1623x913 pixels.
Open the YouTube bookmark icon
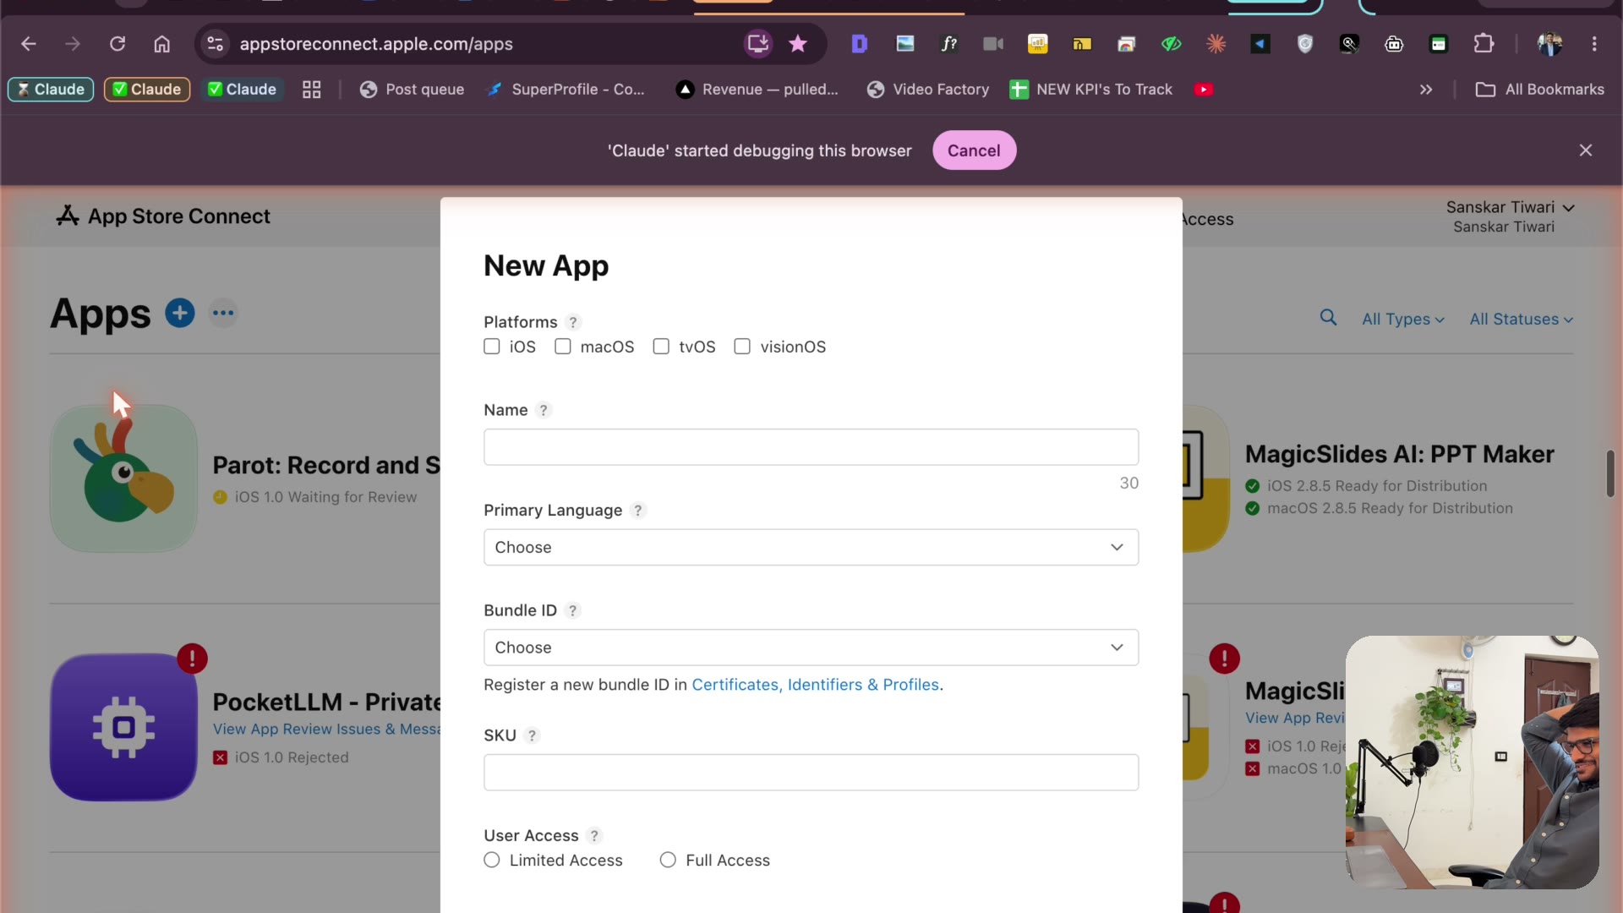click(x=1204, y=90)
